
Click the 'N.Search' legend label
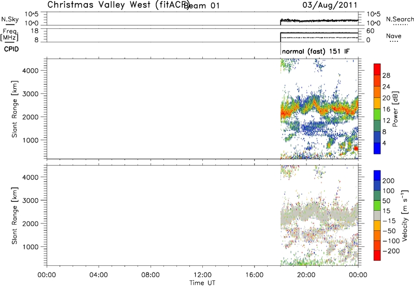point(400,19)
